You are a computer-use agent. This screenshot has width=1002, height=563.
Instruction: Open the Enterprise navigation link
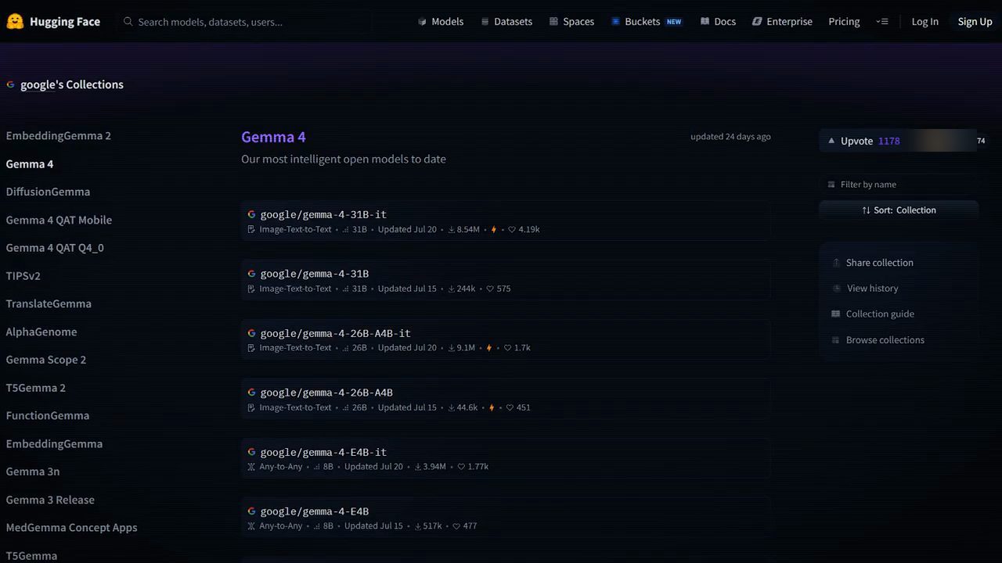coord(782,22)
